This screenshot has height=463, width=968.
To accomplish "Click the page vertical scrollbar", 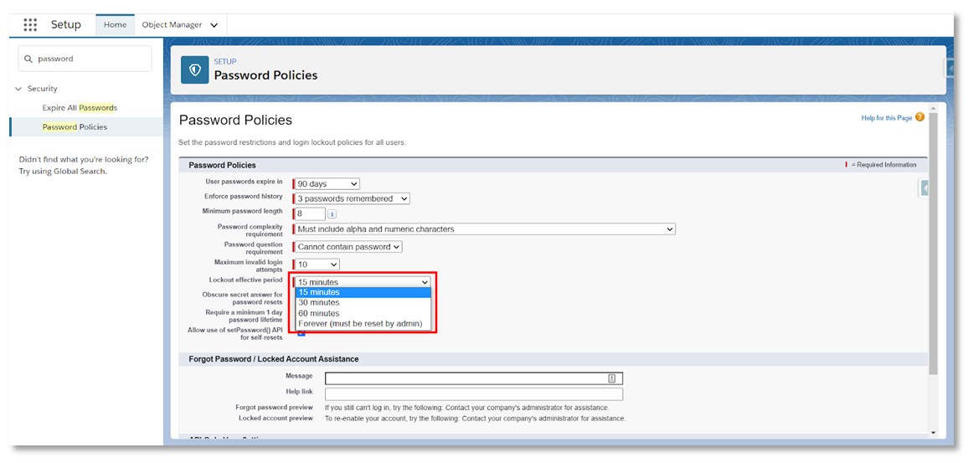I will coord(933,244).
